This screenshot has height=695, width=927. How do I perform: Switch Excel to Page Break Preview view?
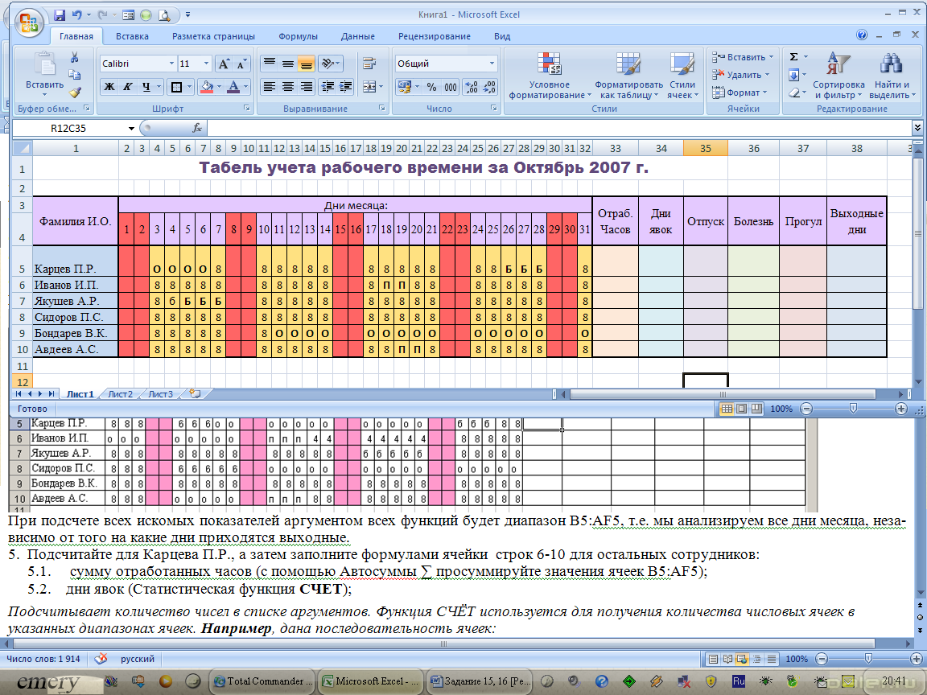tap(756, 409)
